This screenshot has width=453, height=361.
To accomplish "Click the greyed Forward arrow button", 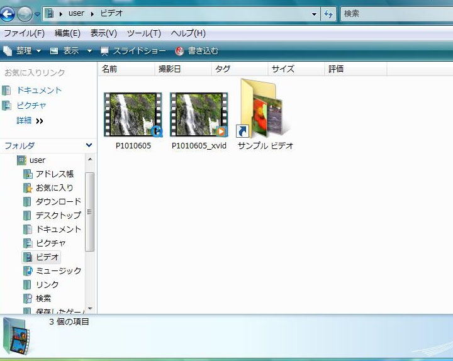I will (25, 14).
